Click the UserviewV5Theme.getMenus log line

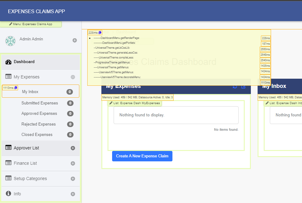pyautogui.click(x=114, y=72)
